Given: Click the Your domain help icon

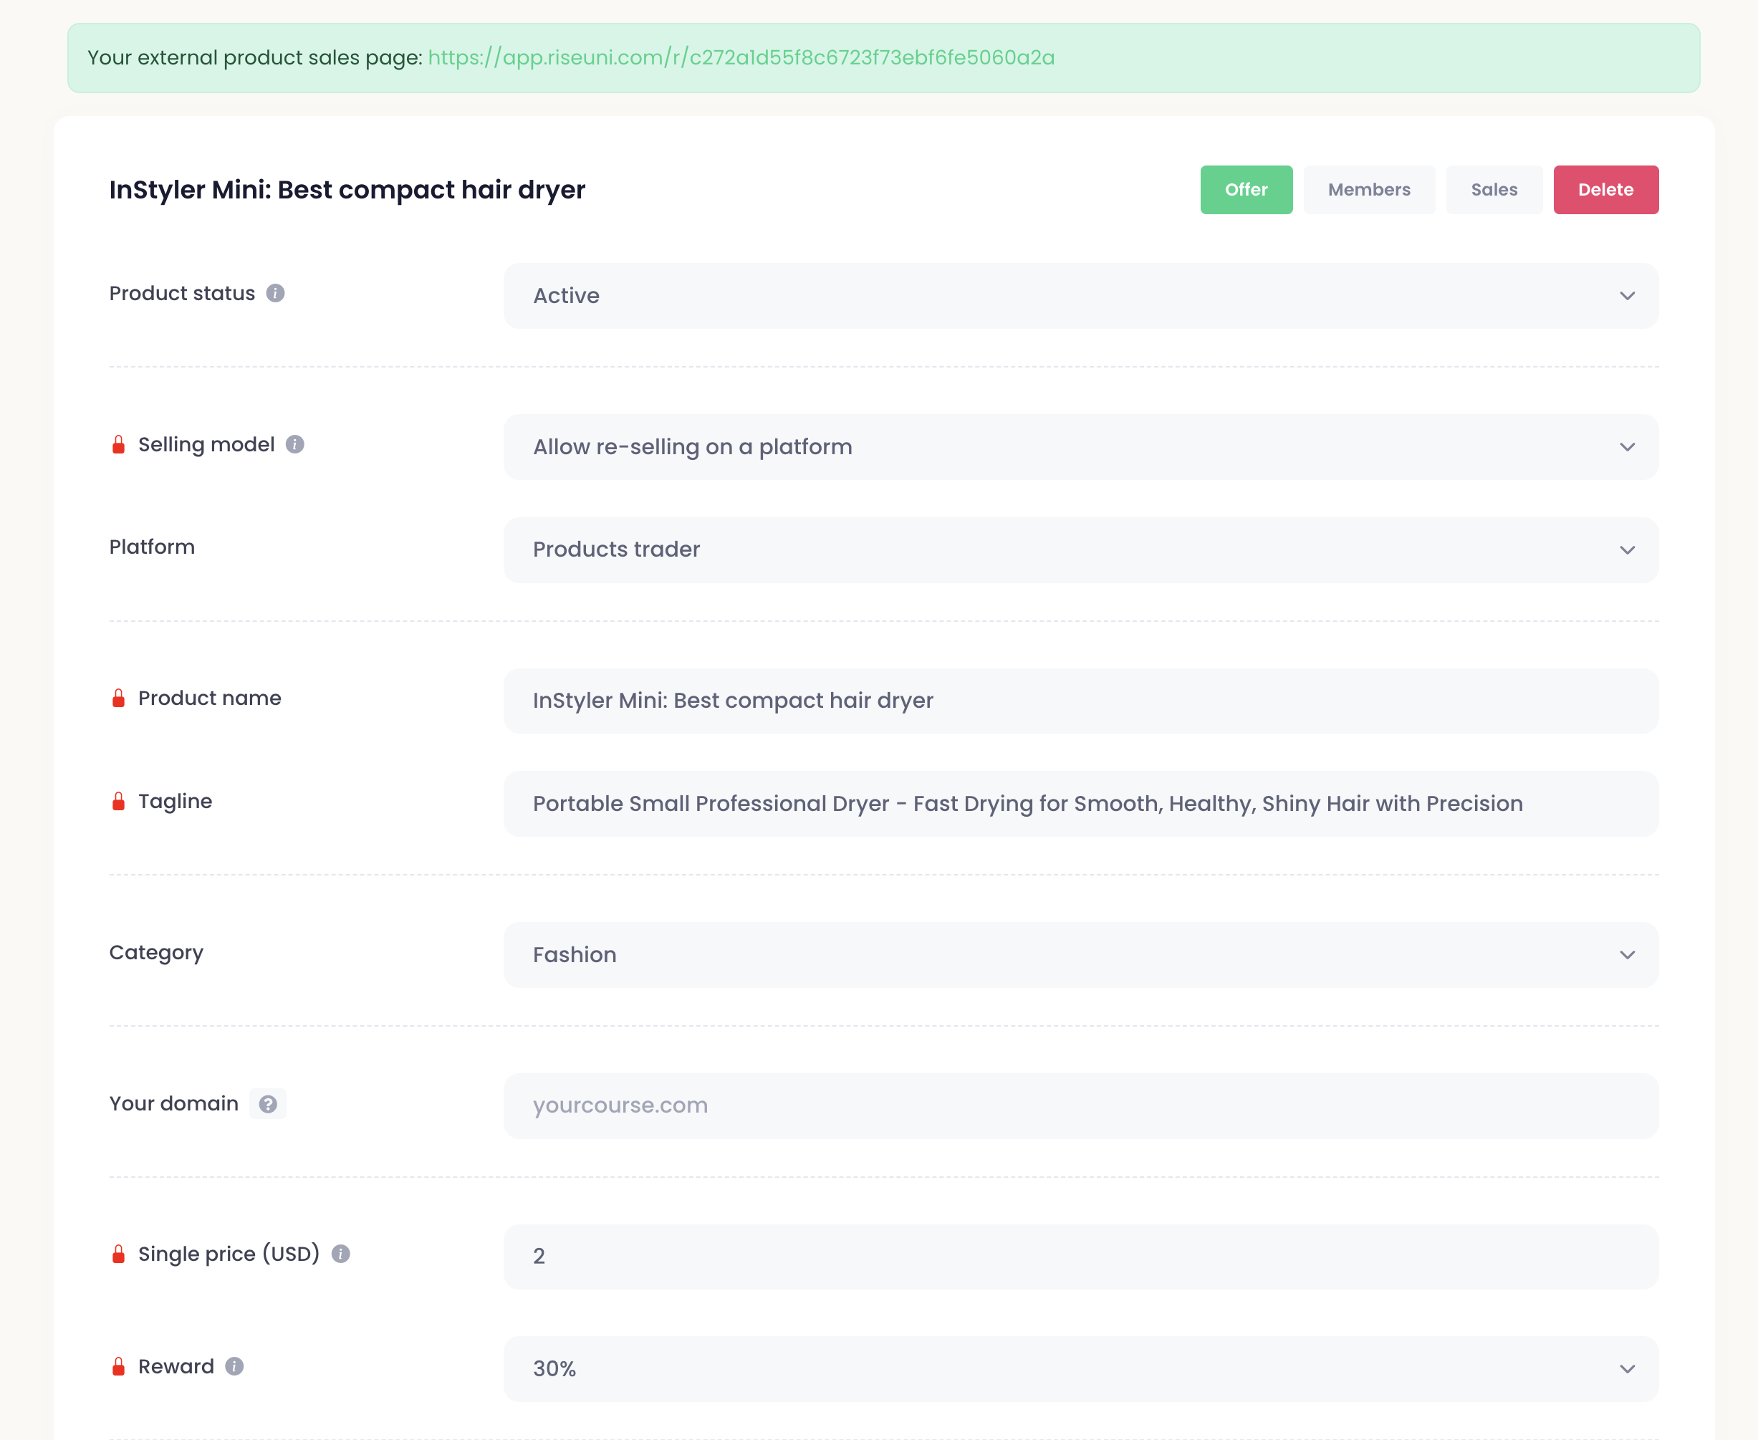Looking at the screenshot, I should pos(268,1104).
